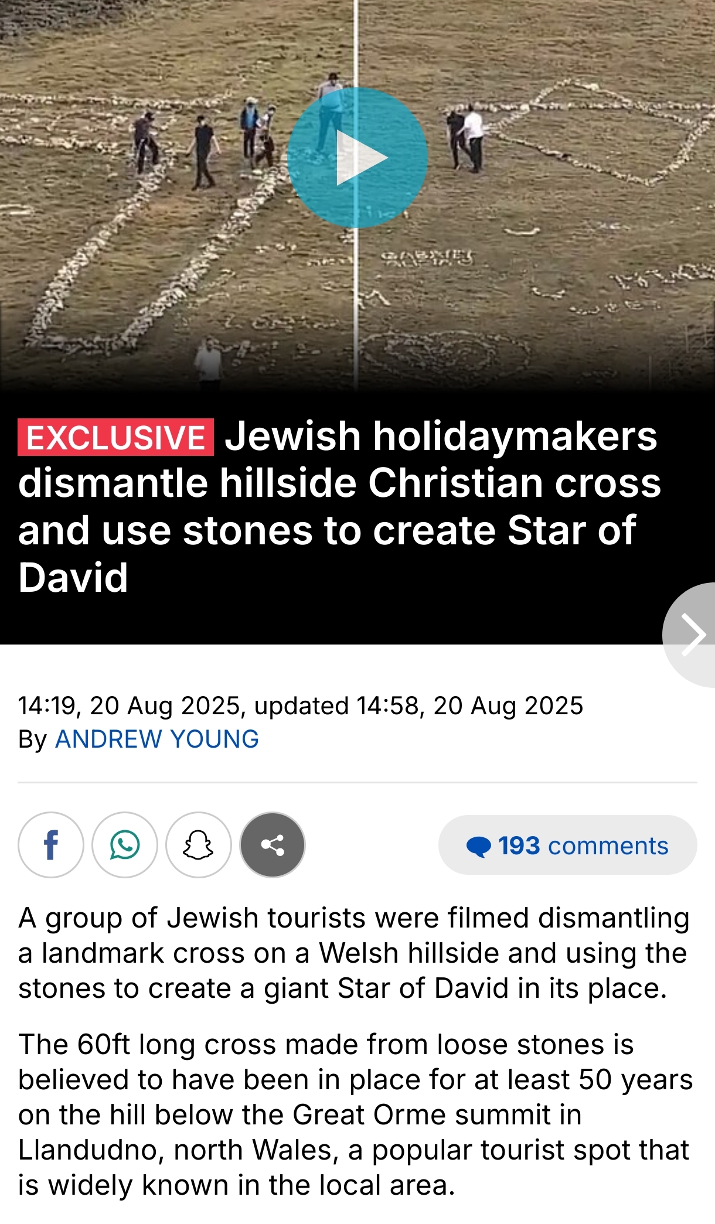Tap the stone square outline in video
The height and width of the screenshot is (1224, 715).
click(604, 132)
